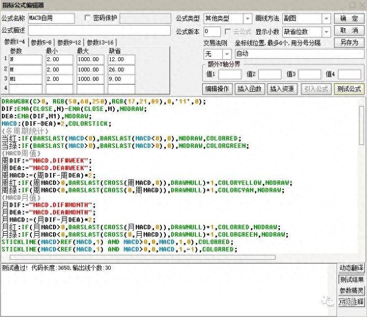The width and height of the screenshot is (367, 317).
Task: Click the 插入资源 insert resource button
Action: pyautogui.click(x=282, y=89)
